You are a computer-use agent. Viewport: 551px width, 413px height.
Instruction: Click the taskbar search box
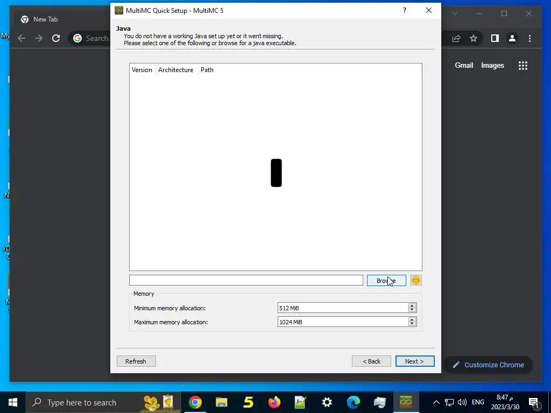(x=104, y=402)
